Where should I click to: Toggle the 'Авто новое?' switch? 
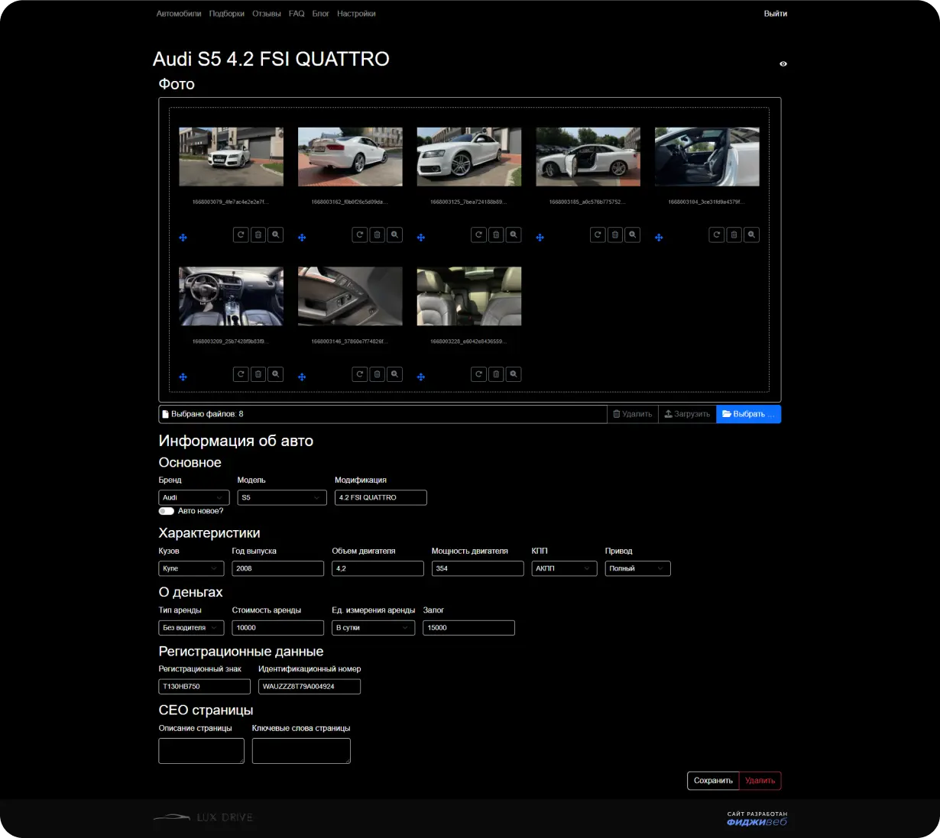tap(166, 511)
